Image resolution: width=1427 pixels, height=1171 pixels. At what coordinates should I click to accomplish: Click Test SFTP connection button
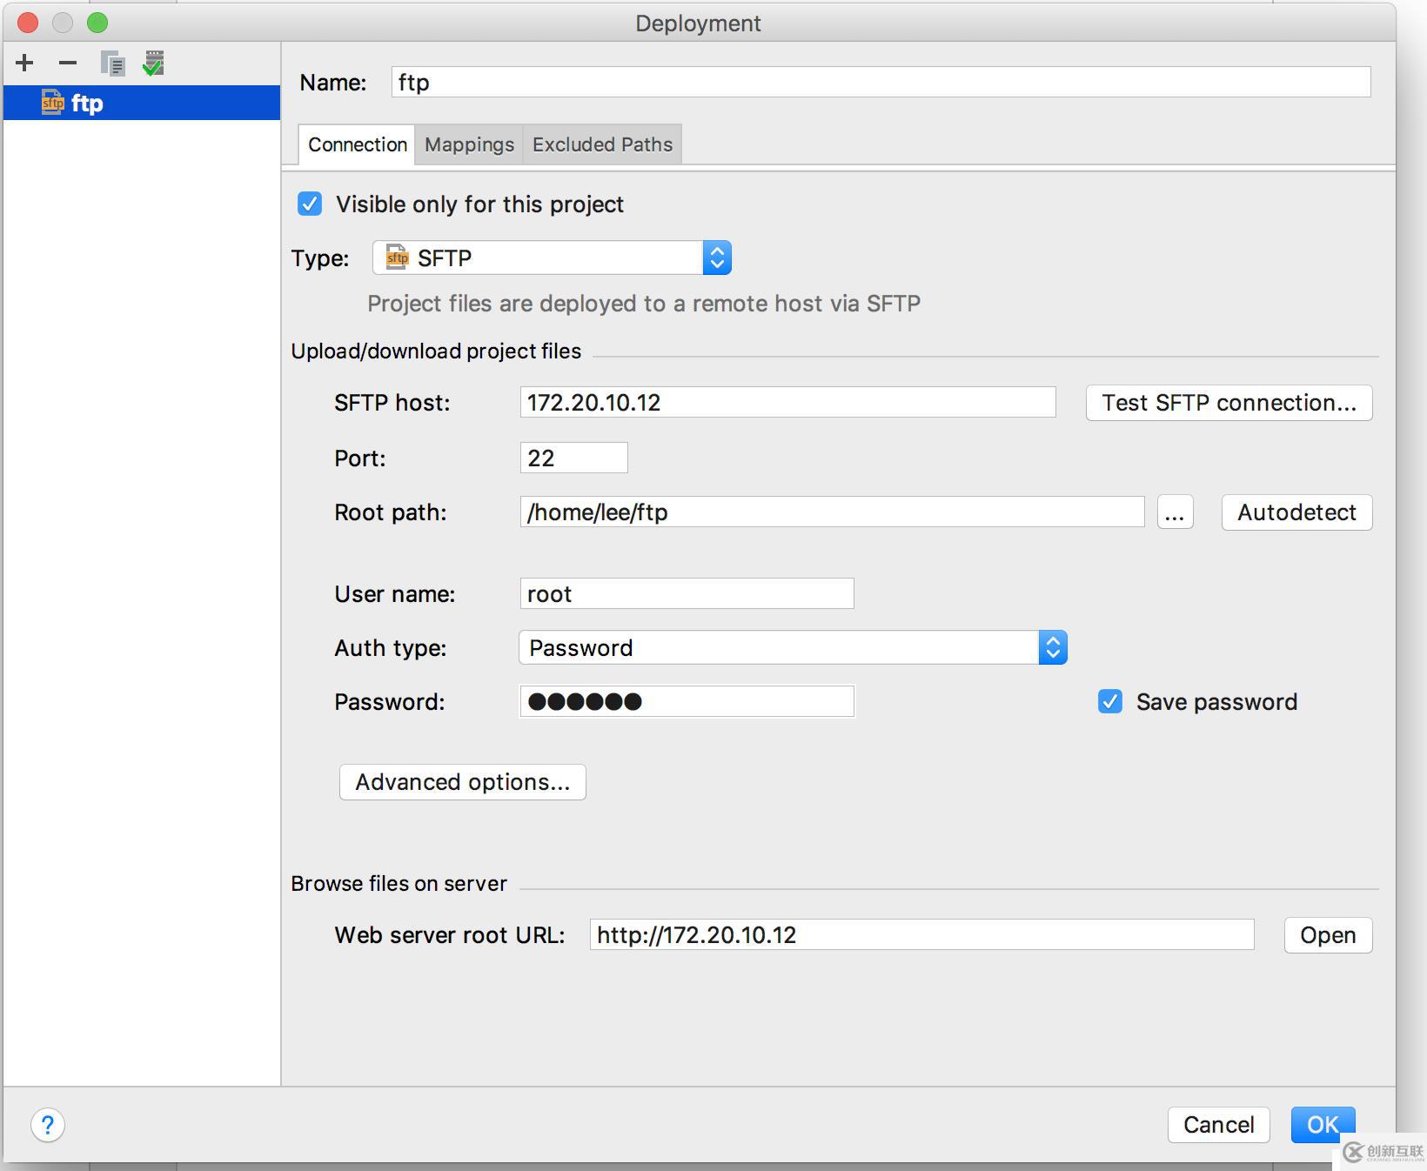click(x=1229, y=403)
